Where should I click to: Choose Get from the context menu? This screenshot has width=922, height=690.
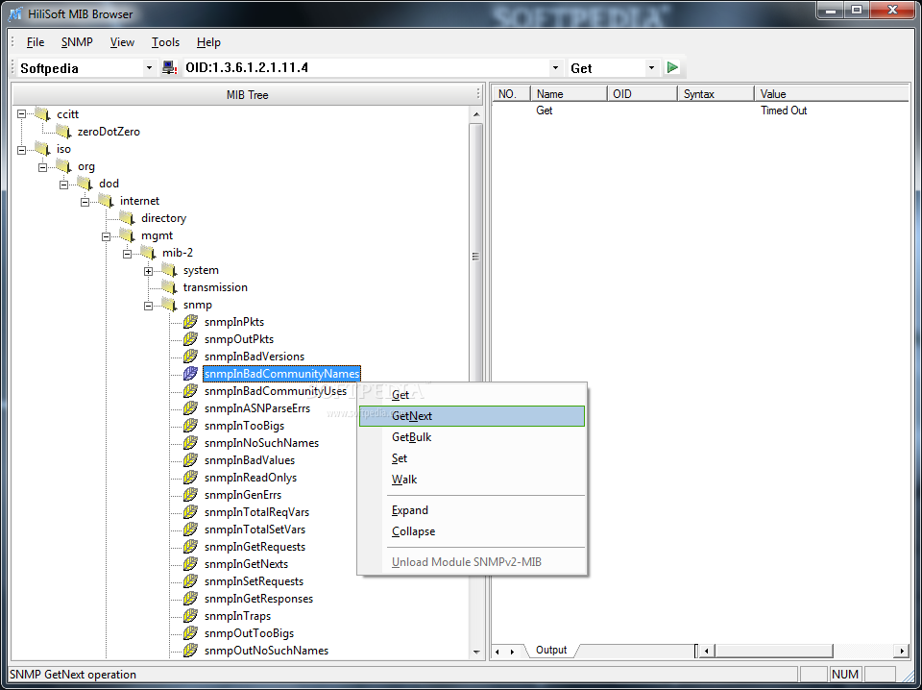(x=472, y=395)
